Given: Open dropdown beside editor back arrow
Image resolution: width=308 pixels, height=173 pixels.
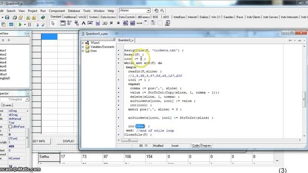Looking at the screenshot, I should click(295, 40).
